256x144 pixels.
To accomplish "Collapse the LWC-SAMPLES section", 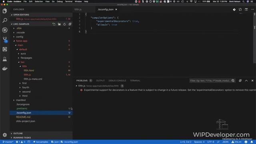I will 21,24.
